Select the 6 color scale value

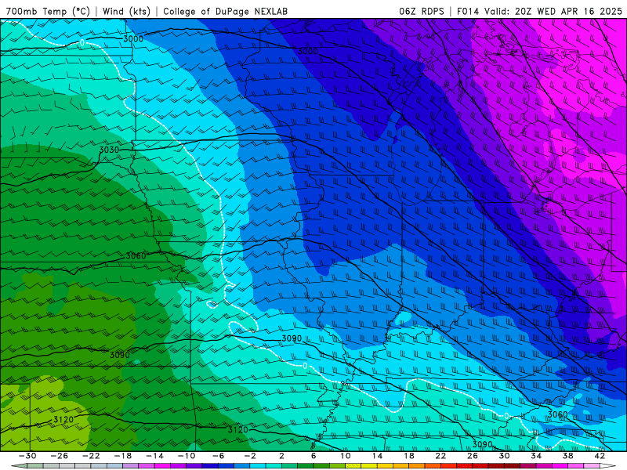(313, 456)
